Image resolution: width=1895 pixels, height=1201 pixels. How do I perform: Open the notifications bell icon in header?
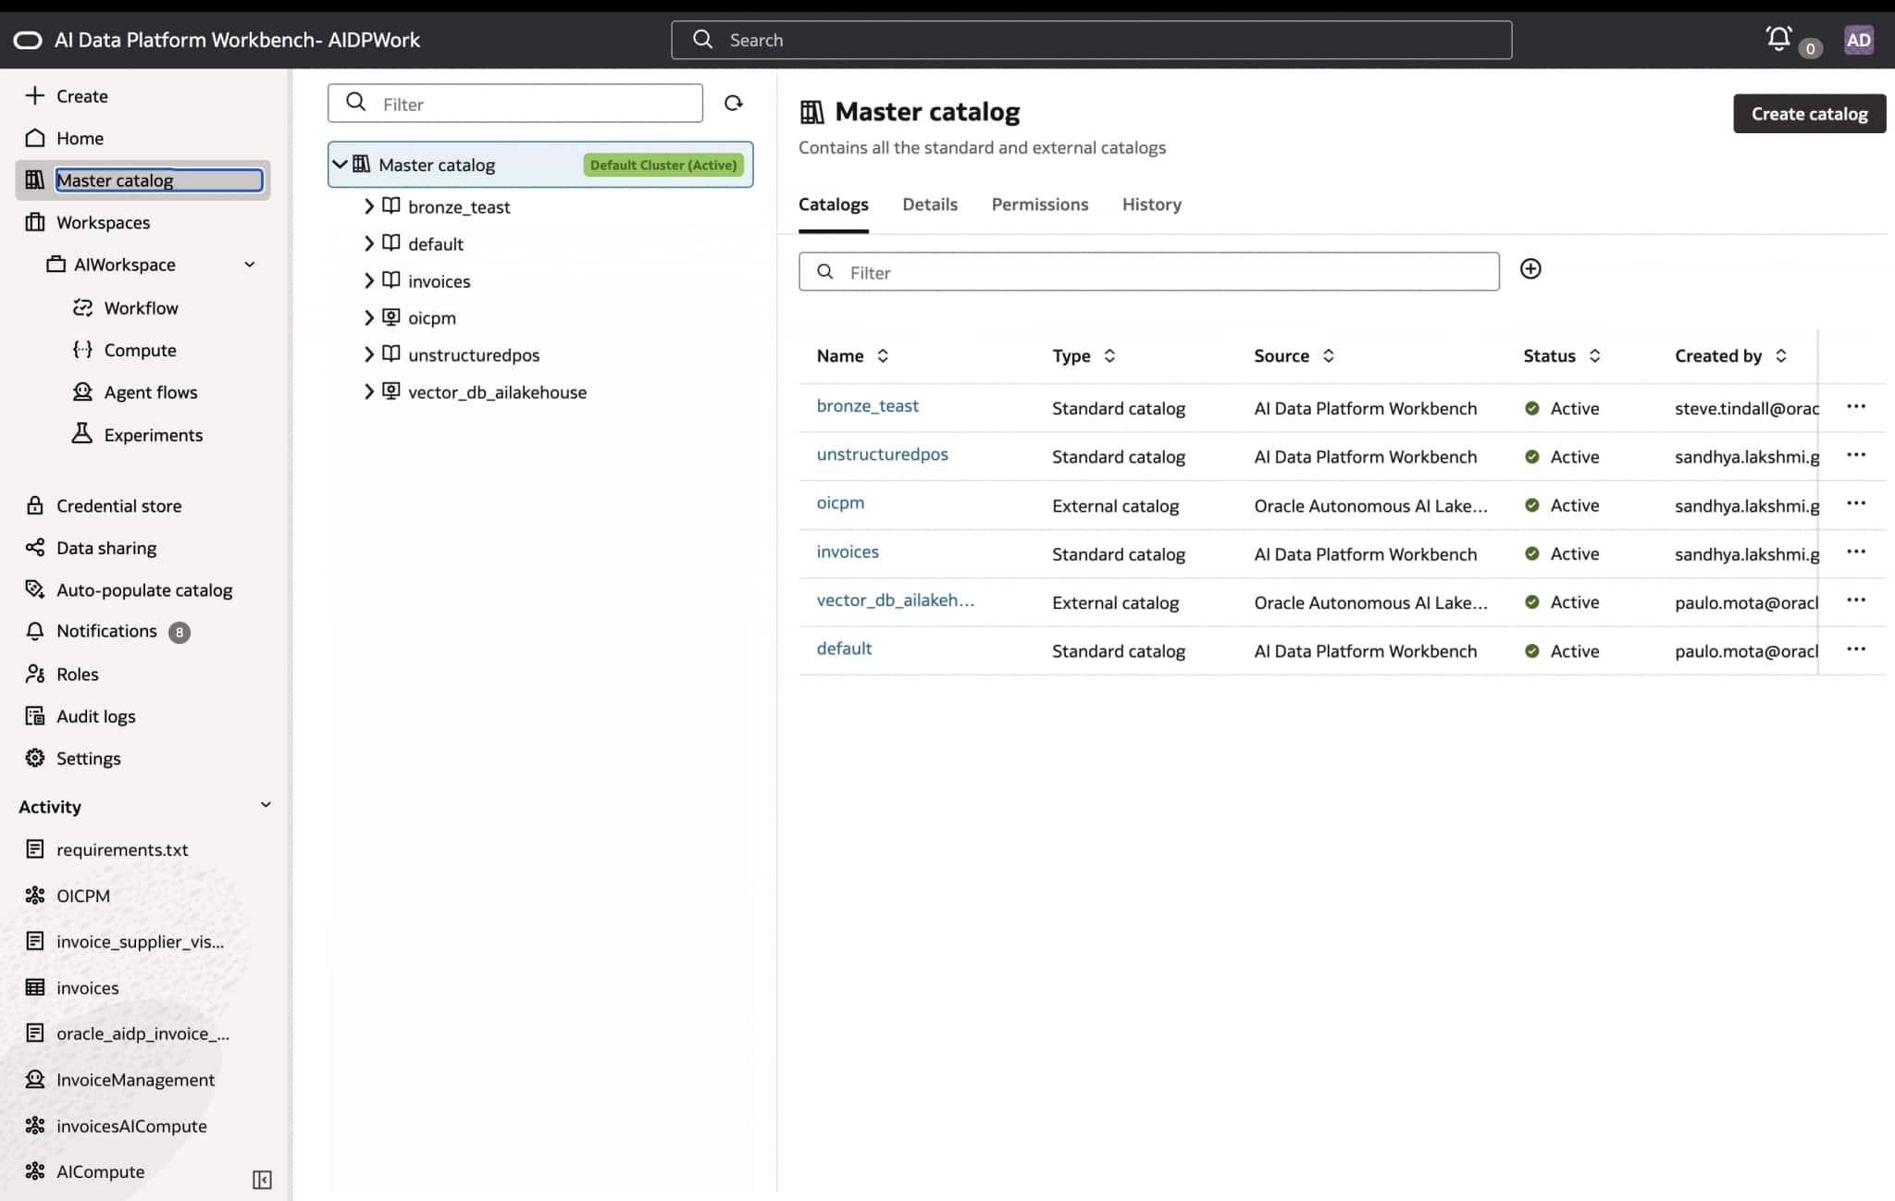1778,39
